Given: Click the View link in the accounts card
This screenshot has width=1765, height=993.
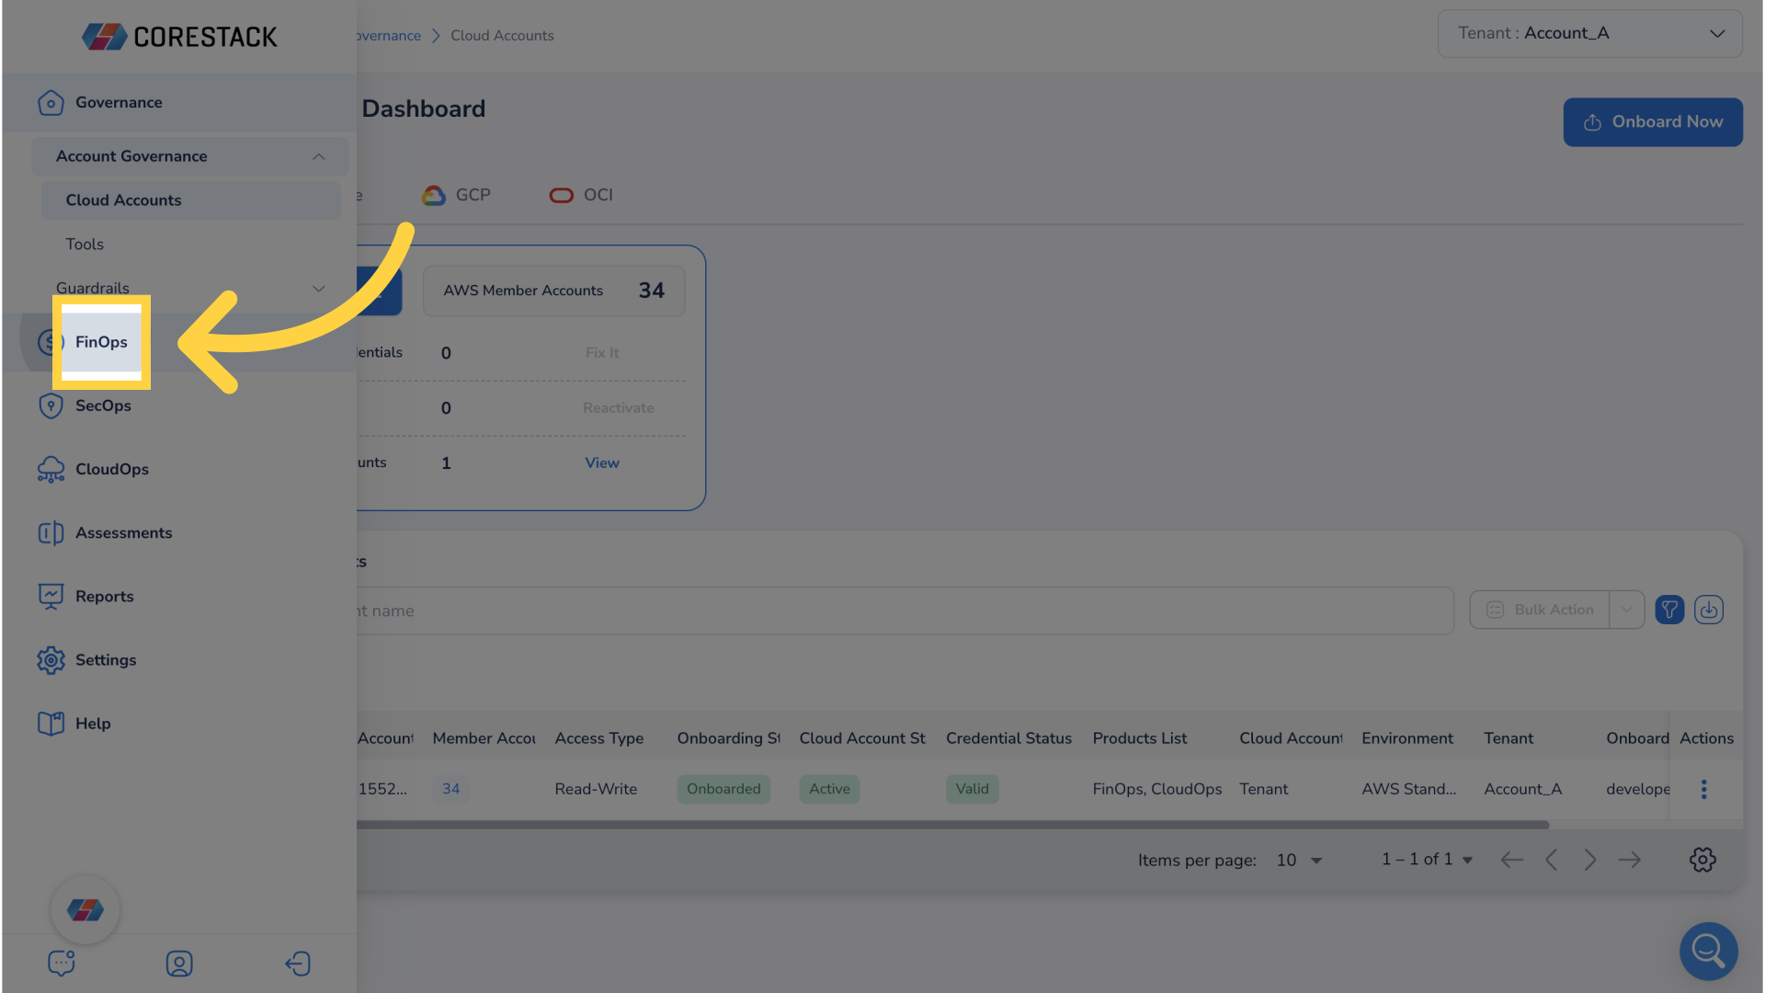Looking at the screenshot, I should (x=602, y=463).
